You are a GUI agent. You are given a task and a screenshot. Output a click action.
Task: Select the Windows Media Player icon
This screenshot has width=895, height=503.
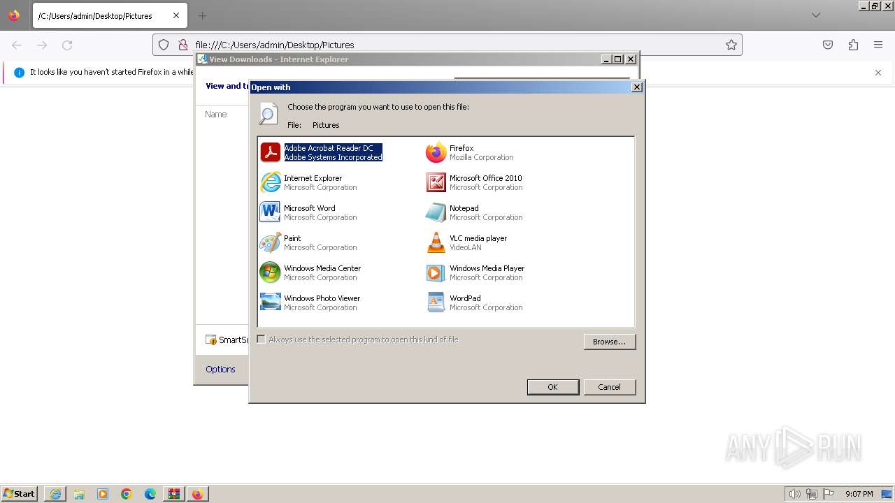[436, 272]
